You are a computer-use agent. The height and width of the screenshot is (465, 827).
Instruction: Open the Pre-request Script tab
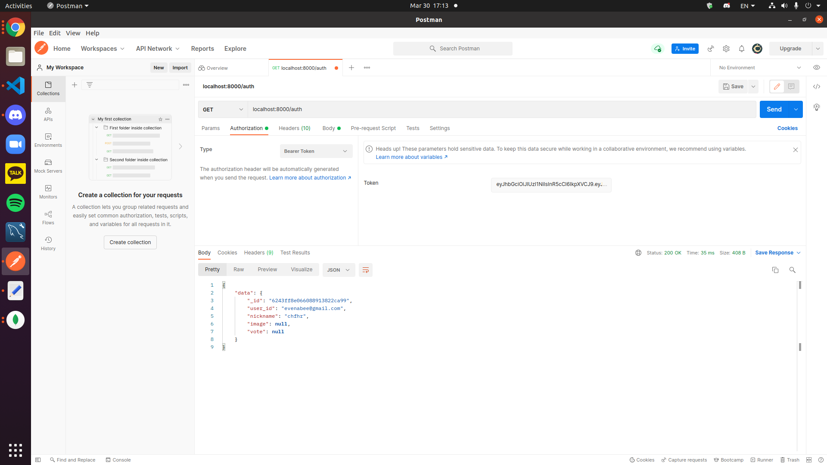click(x=373, y=128)
